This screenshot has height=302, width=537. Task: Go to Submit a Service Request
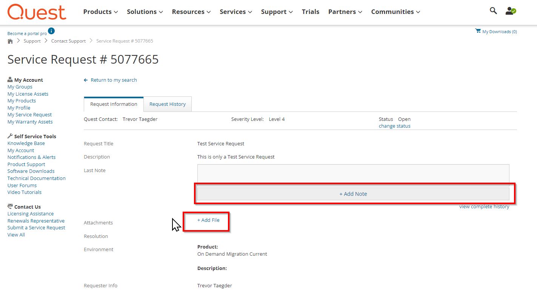coord(36,228)
